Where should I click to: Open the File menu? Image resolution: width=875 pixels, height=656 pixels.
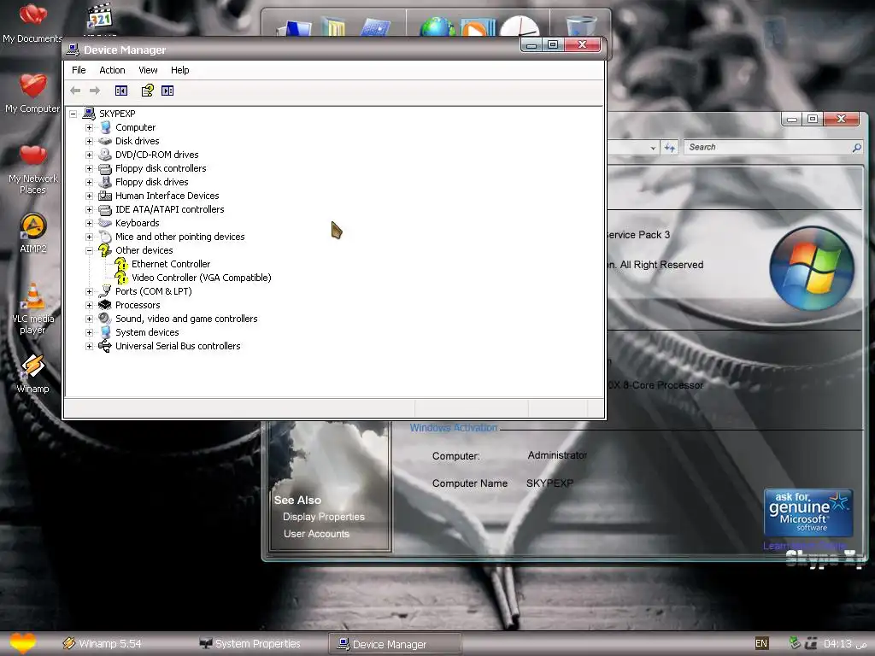(79, 70)
